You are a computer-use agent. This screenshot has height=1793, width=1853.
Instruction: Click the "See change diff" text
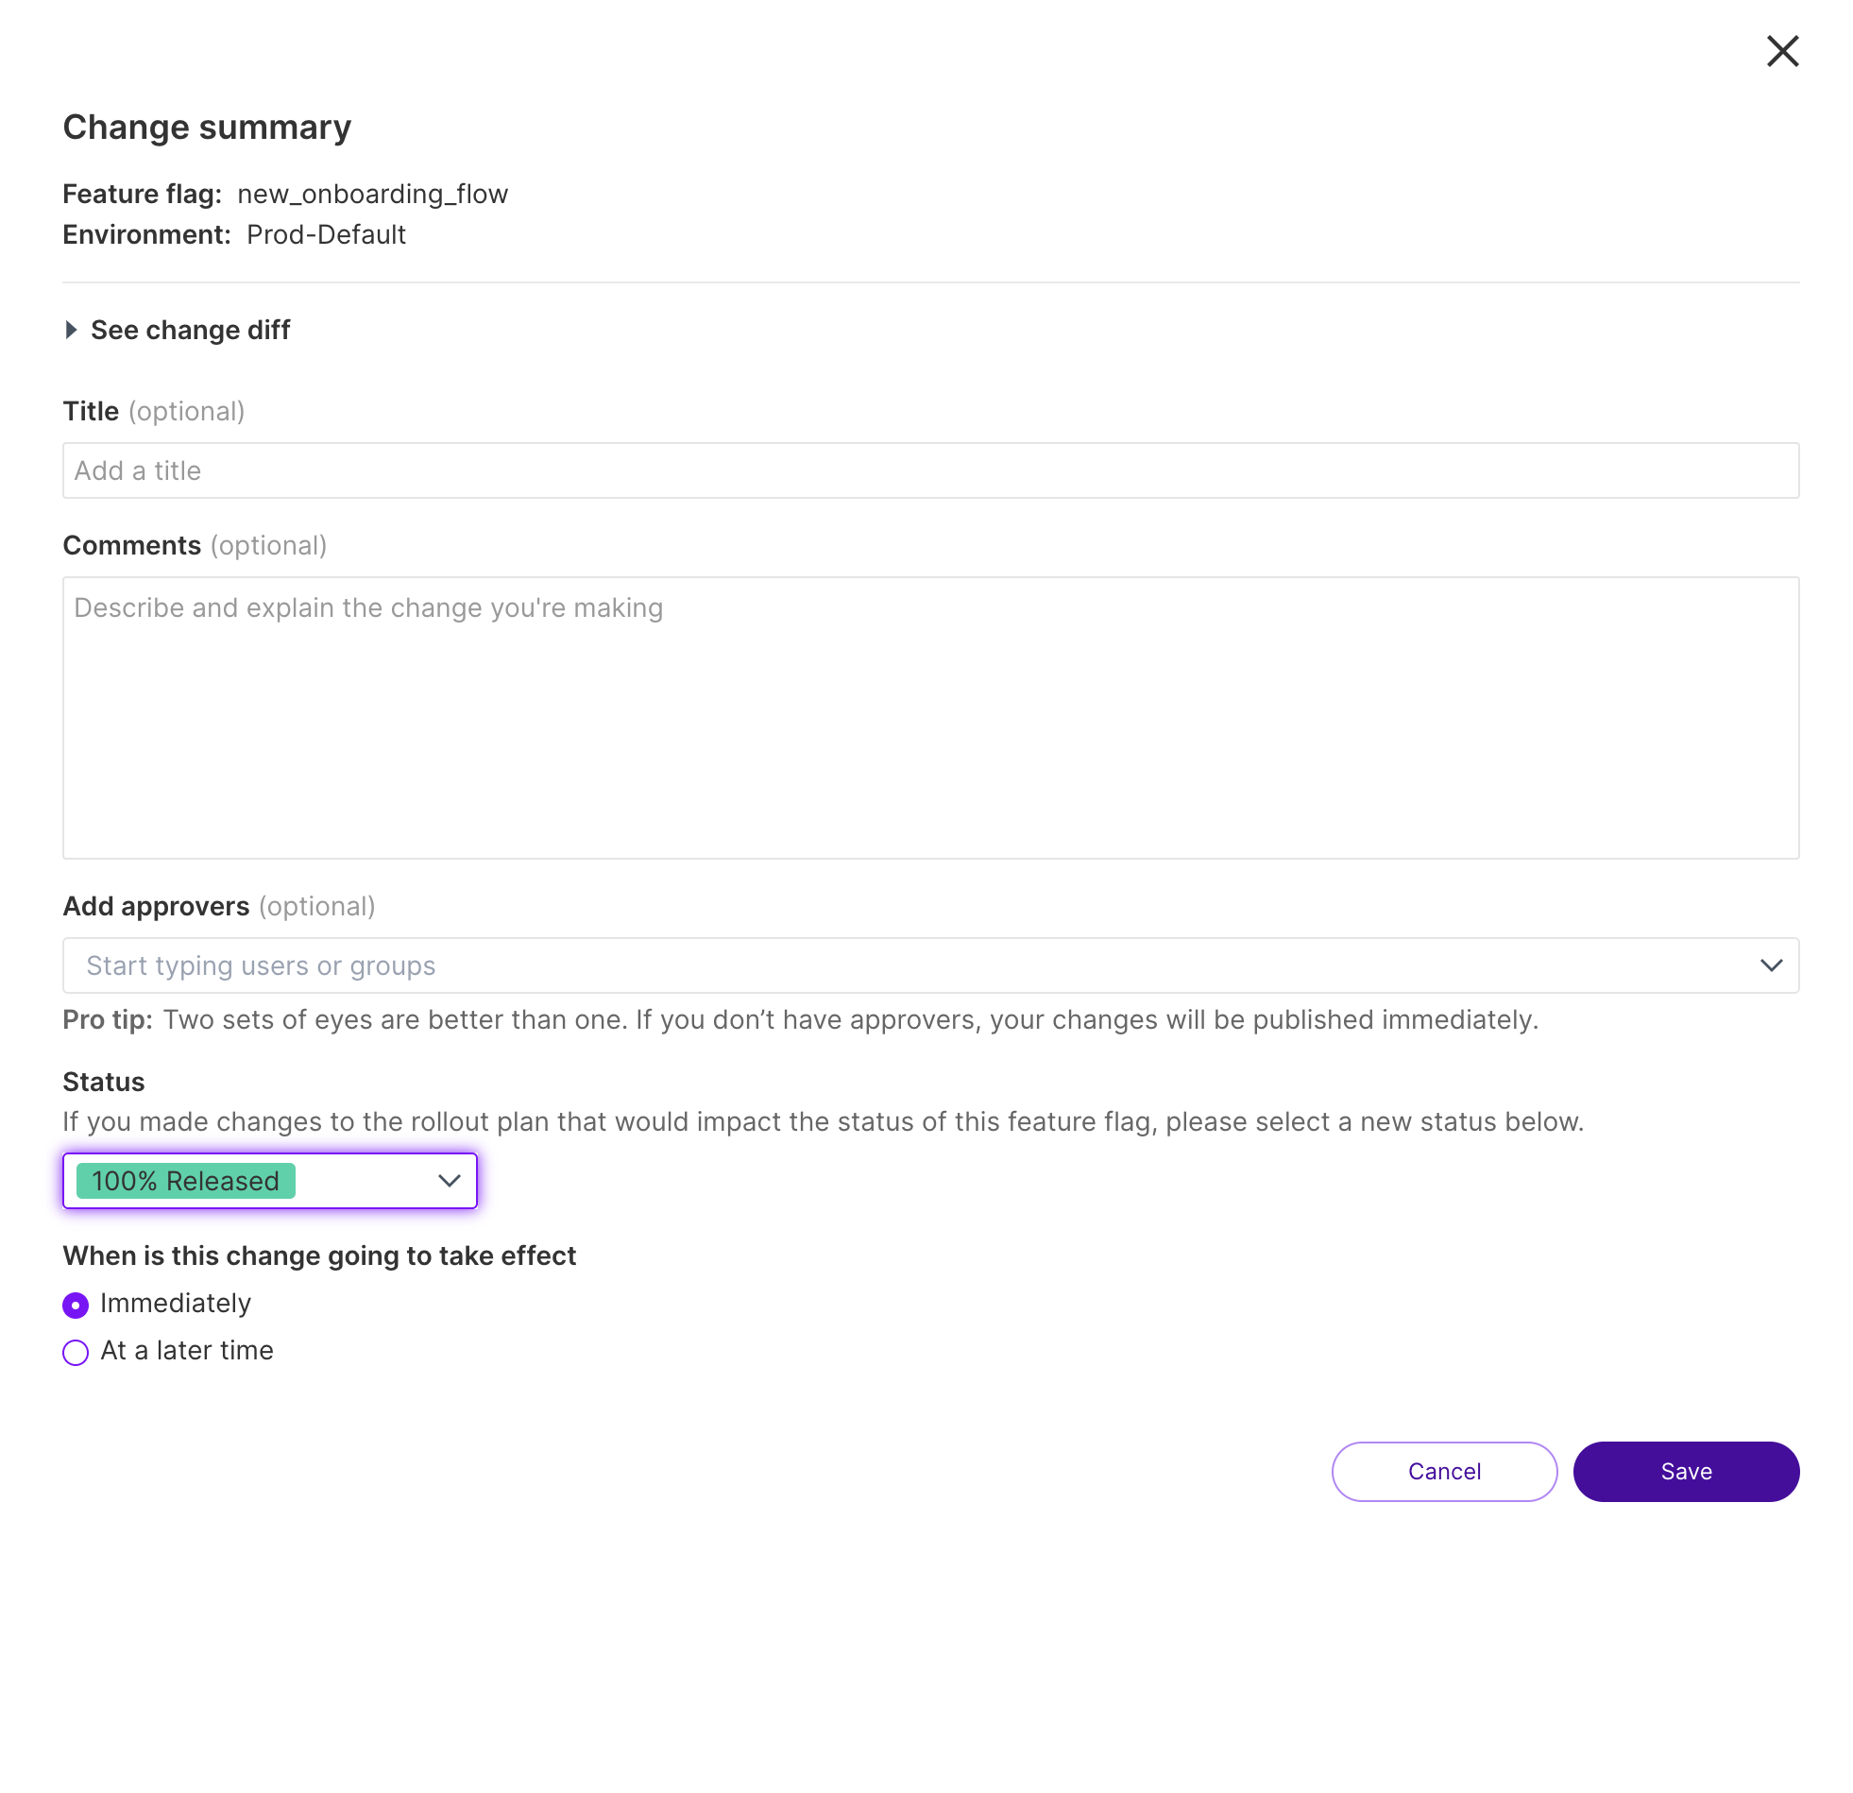point(190,330)
